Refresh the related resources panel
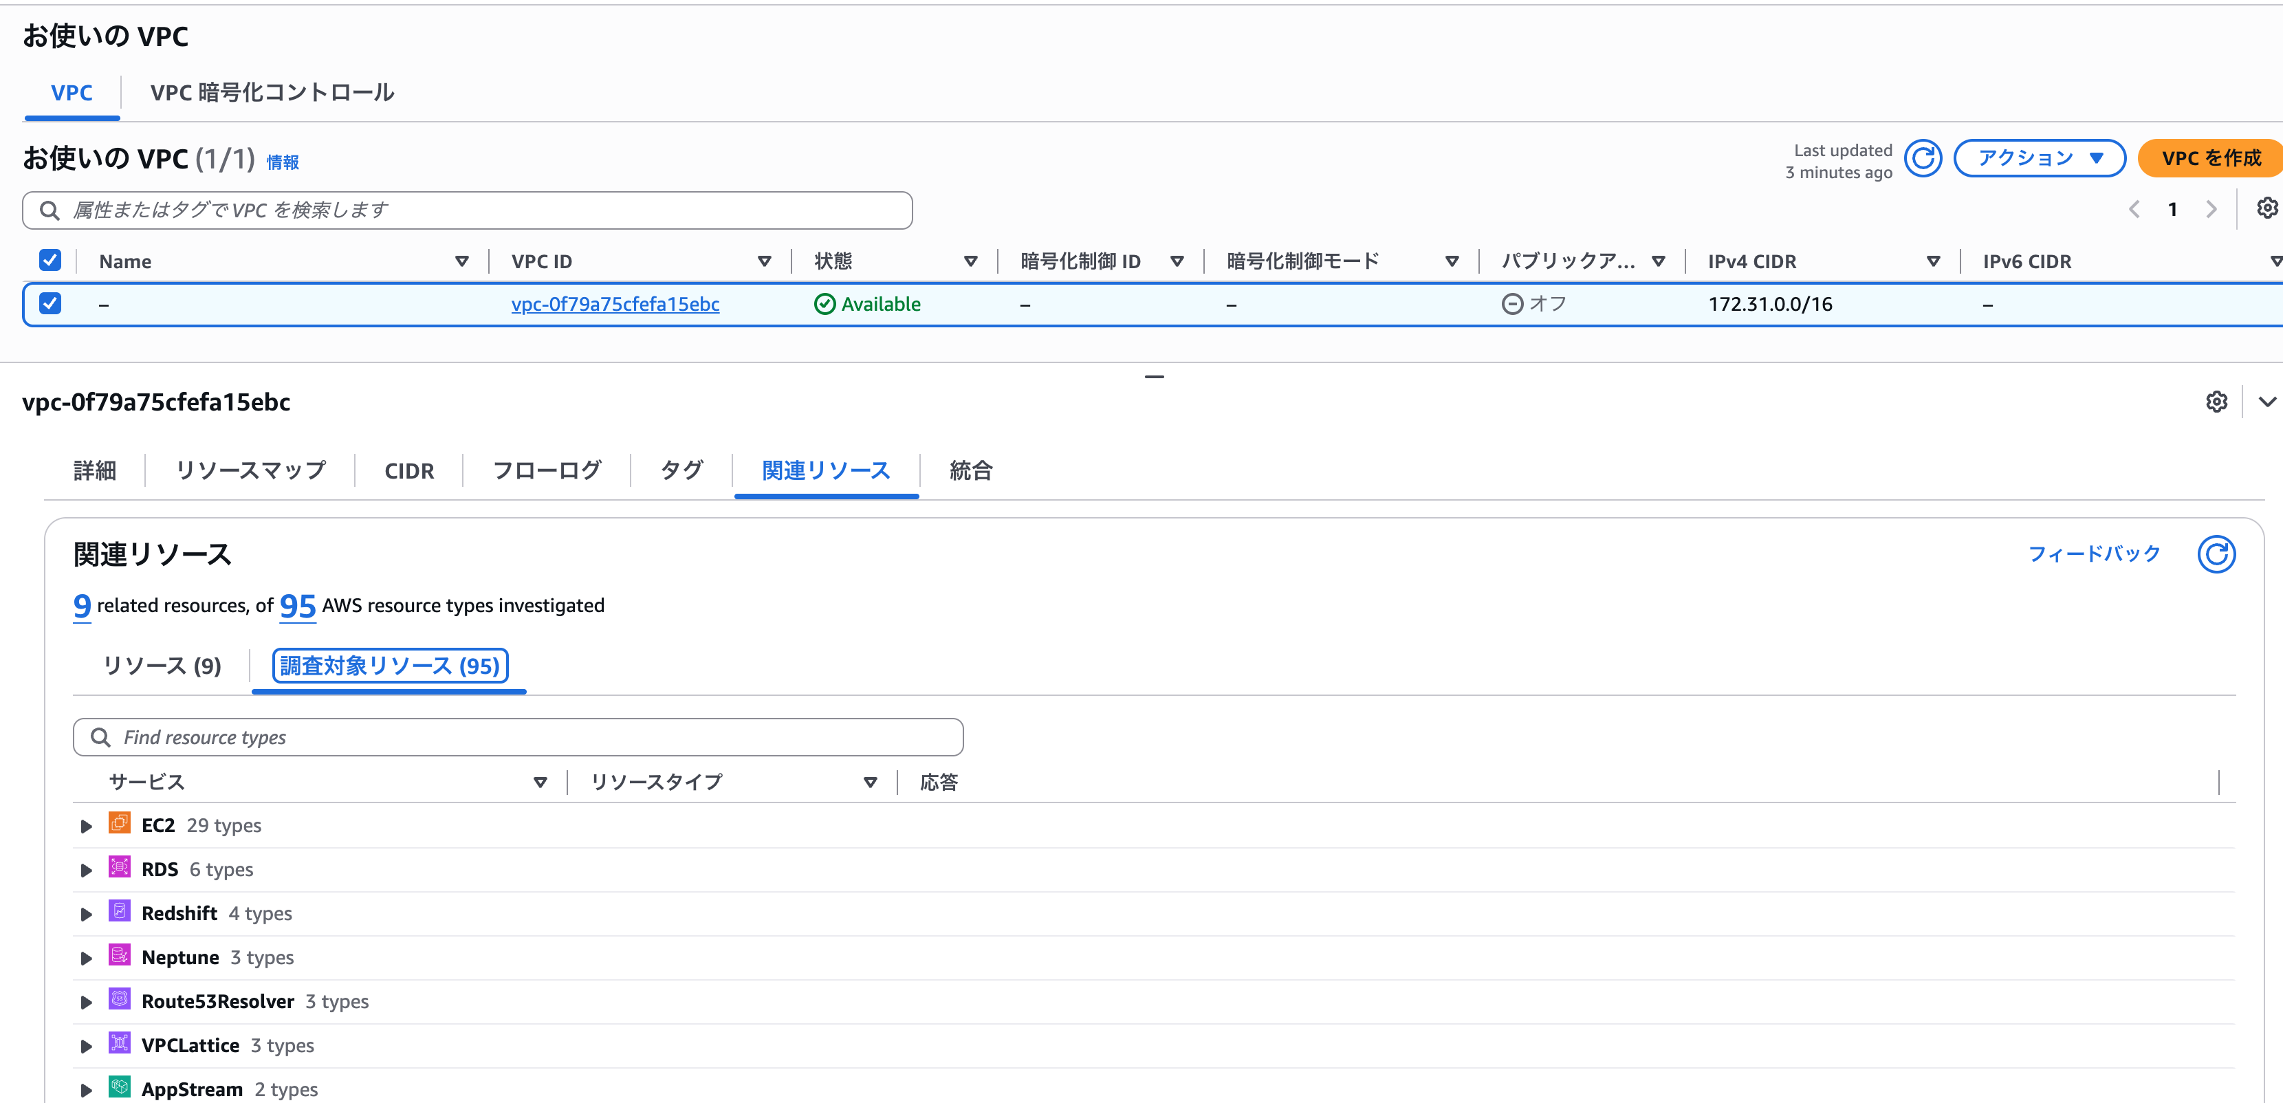The width and height of the screenshot is (2283, 1103). click(2216, 555)
